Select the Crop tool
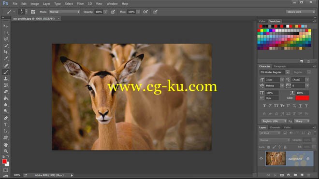Screen dimensions: 319x179 point(5,52)
